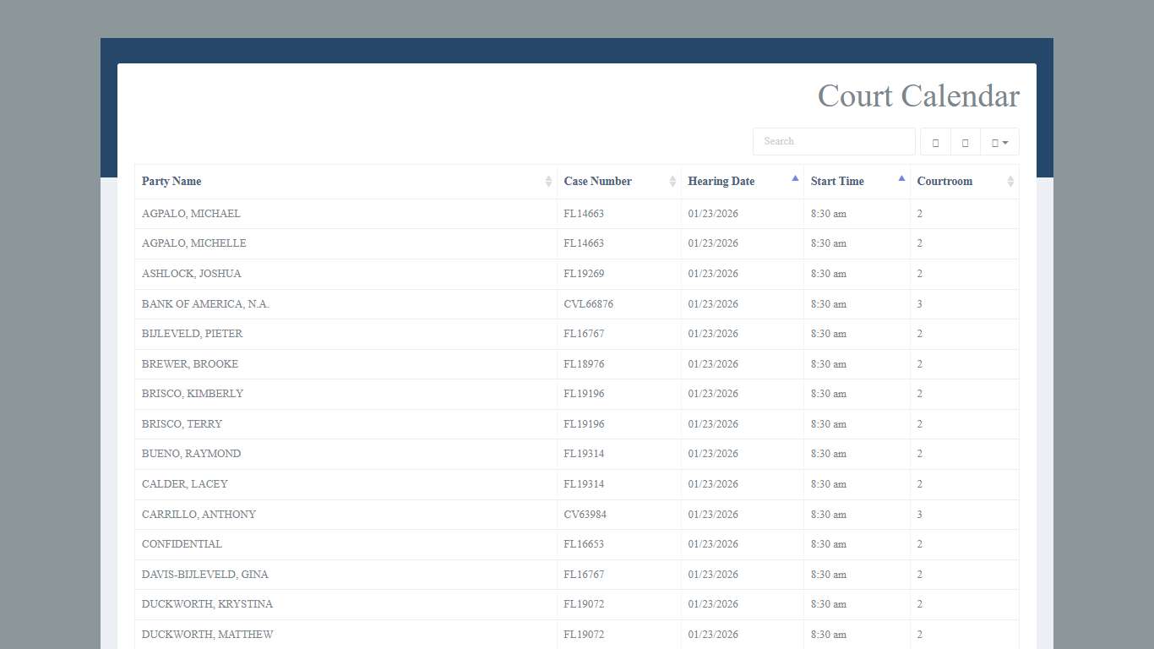The height and width of the screenshot is (649, 1154).
Task: Click the leftmost toolbar button beside the search box
Action: click(935, 142)
